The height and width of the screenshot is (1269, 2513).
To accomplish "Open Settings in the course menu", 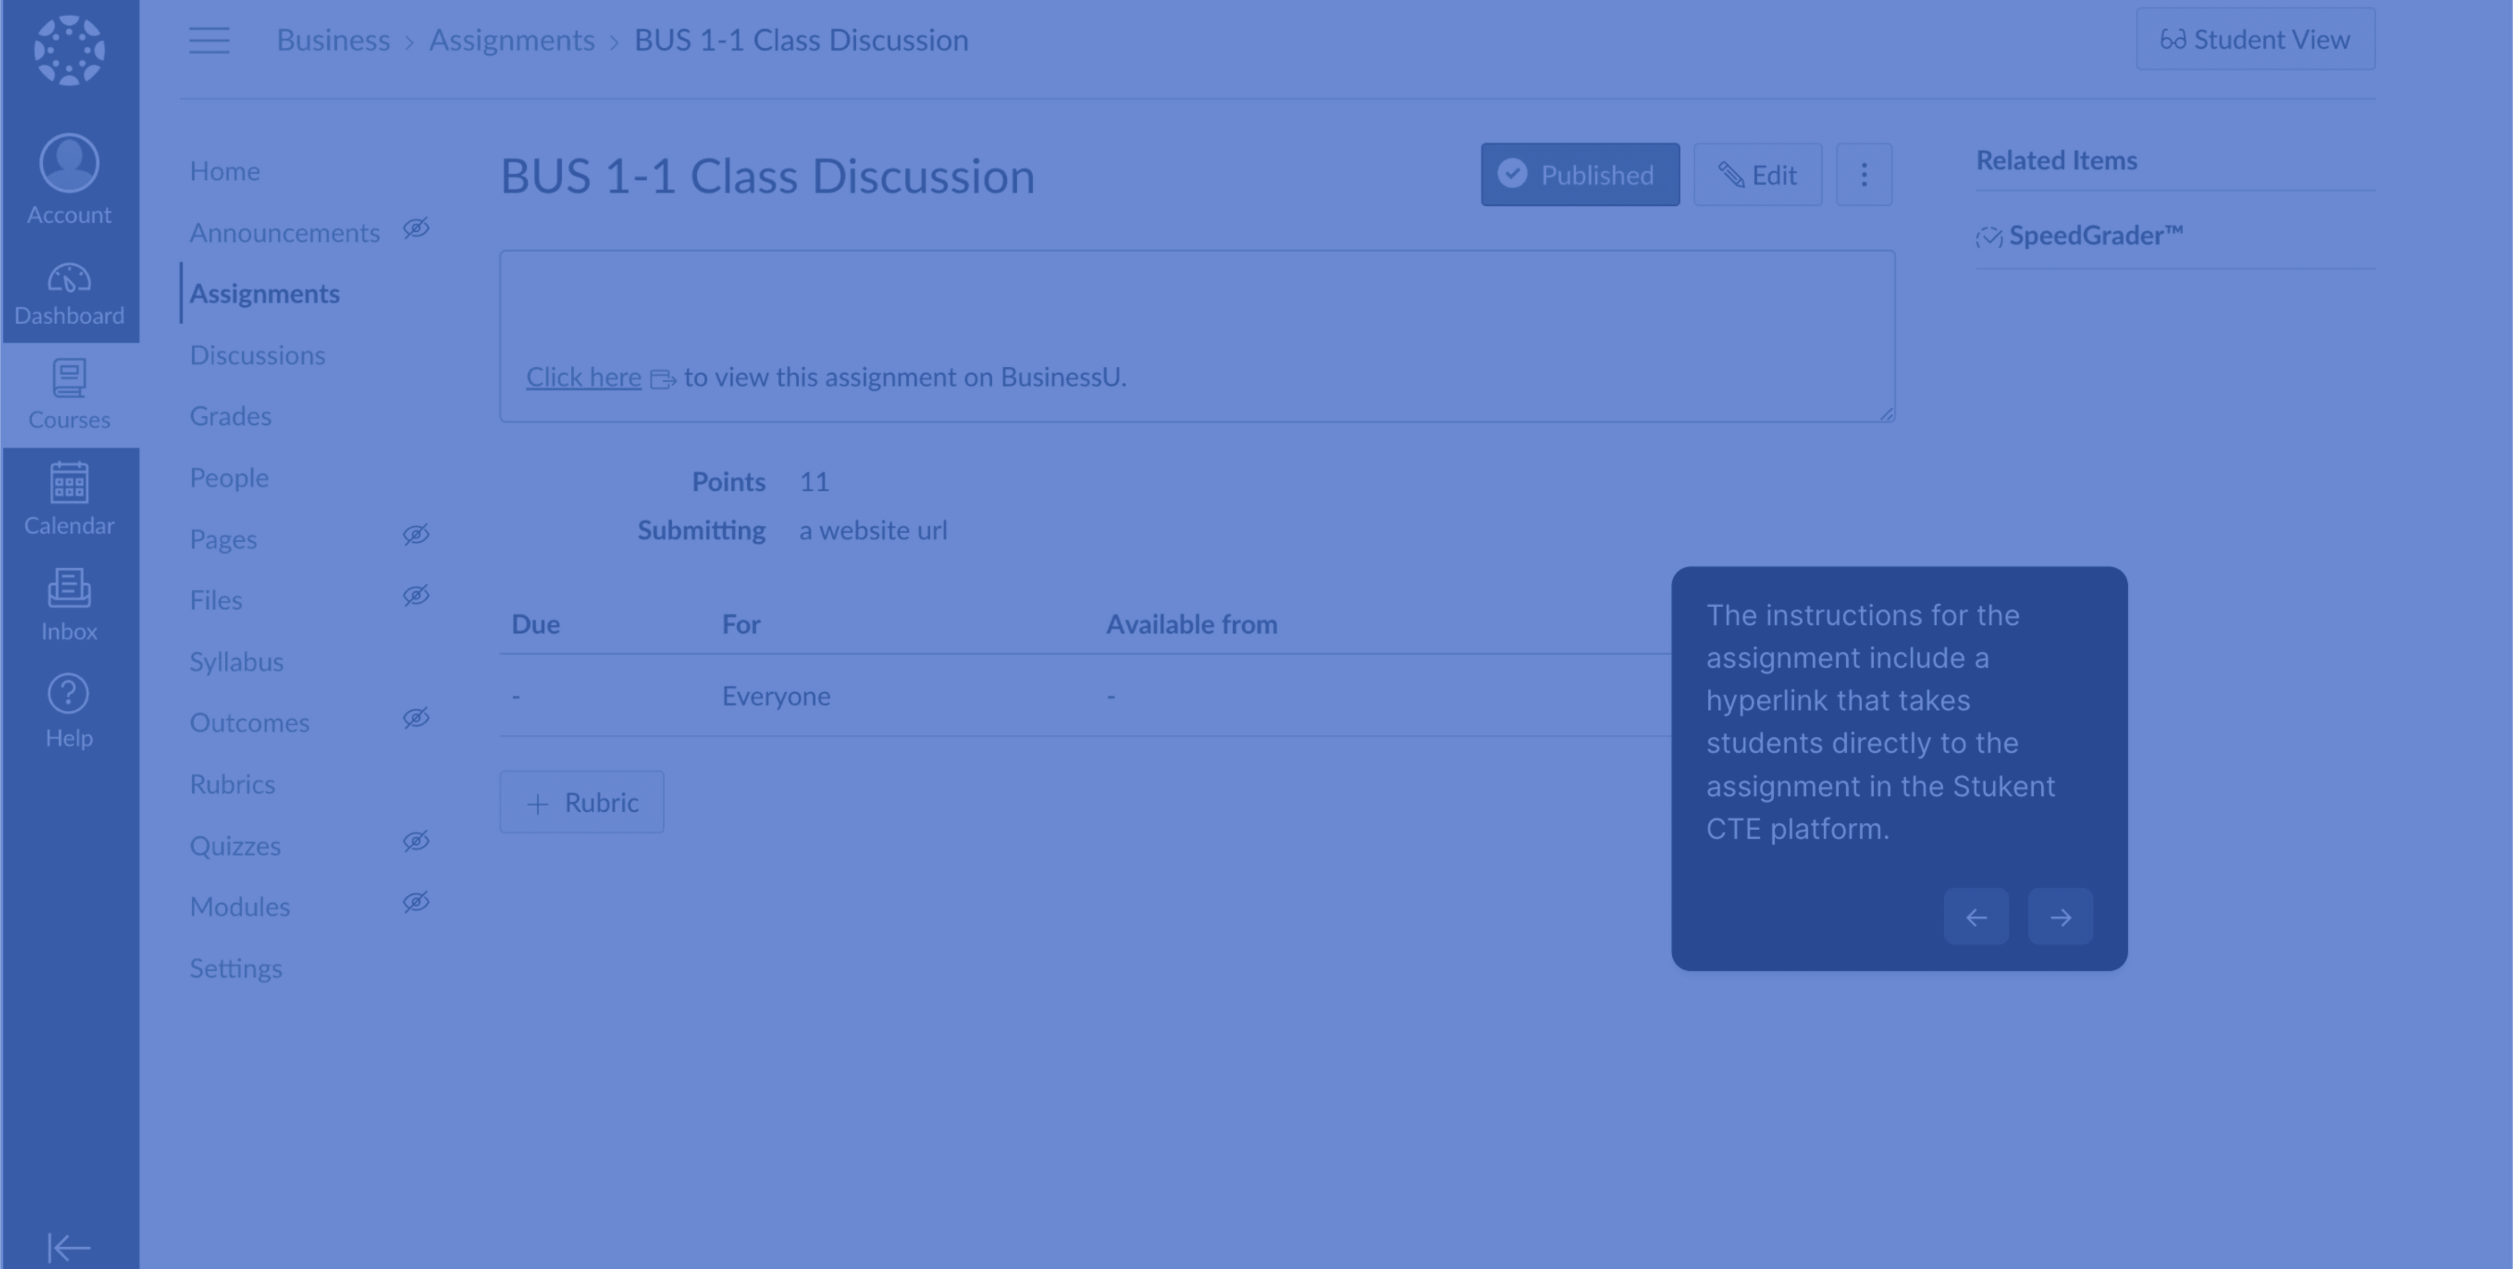I will pyautogui.click(x=236, y=968).
